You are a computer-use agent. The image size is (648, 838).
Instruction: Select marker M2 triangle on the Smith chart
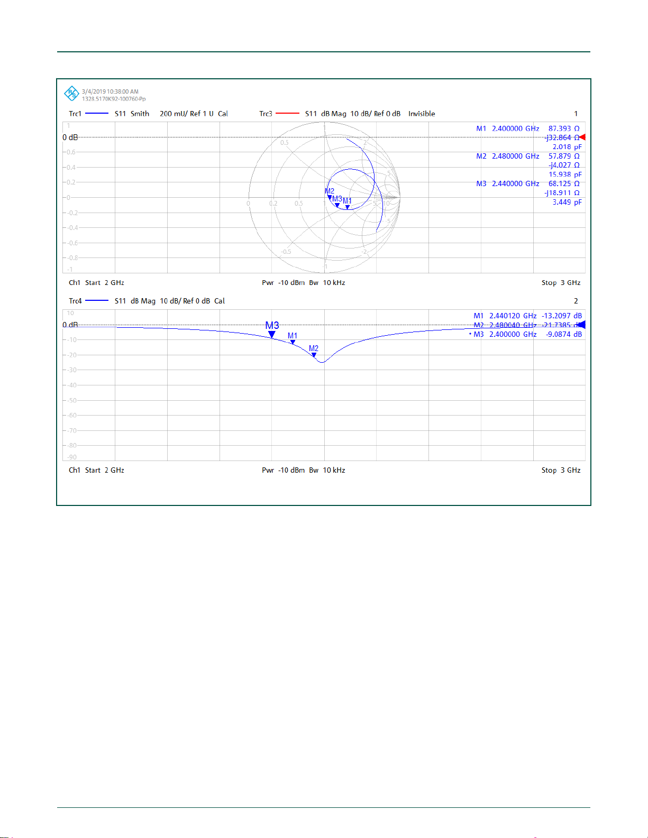tap(330, 197)
